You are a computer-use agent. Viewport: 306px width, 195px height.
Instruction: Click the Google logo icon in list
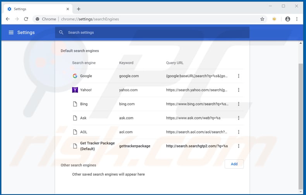[x=75, y=76]
